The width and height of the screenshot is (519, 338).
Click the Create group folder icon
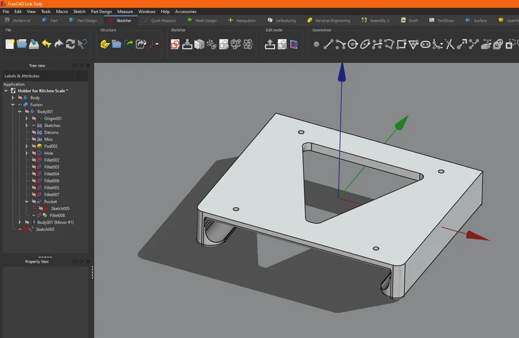(117, 44)
